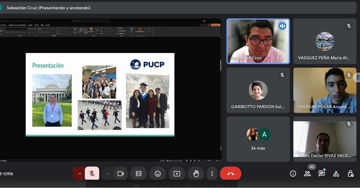
Task: Open the chat messages panel
Action: (x=321, y=174)
